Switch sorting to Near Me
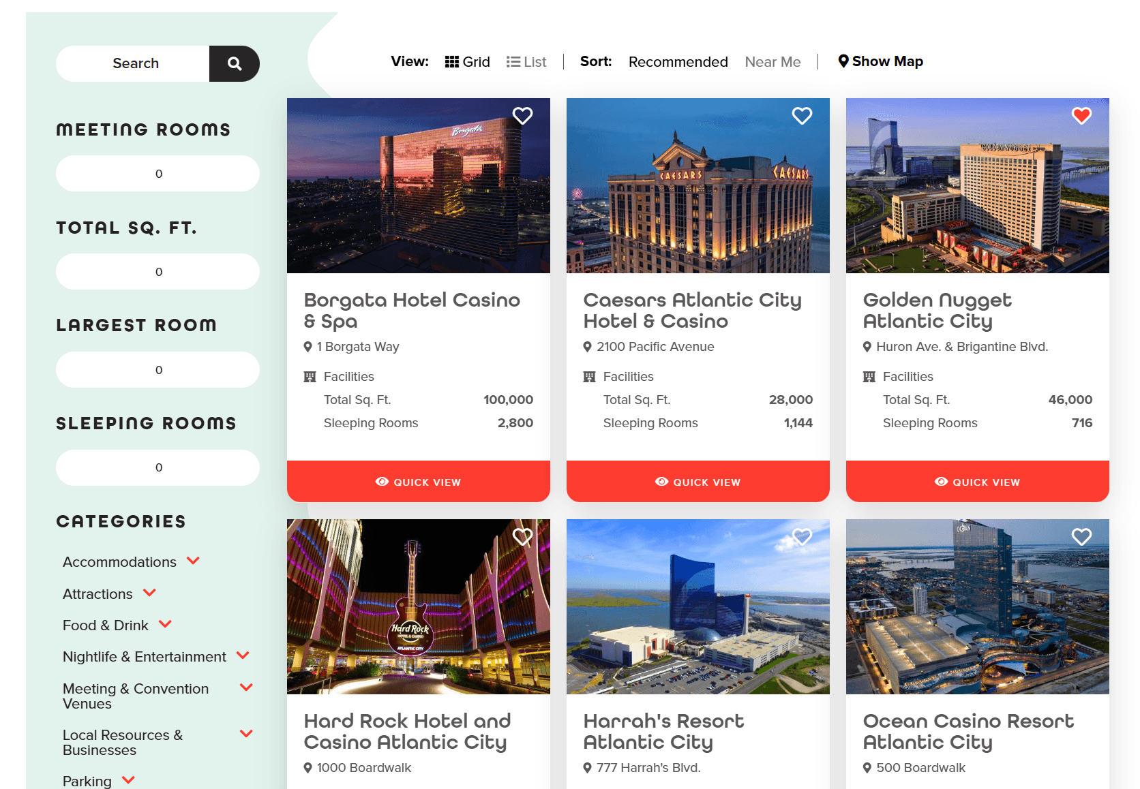This screenshot has height=789, width=1140. click(x=772, y=61)
